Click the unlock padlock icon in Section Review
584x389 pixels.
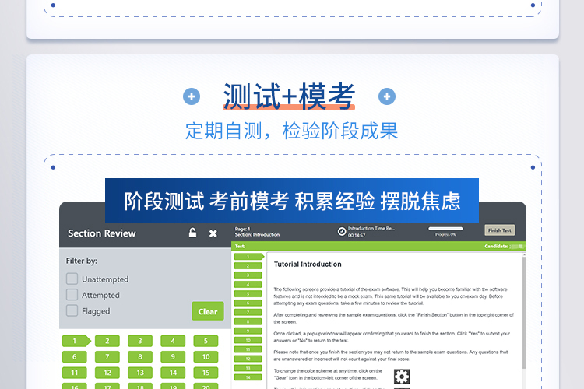pyautogui.click(x=193, y=233)
